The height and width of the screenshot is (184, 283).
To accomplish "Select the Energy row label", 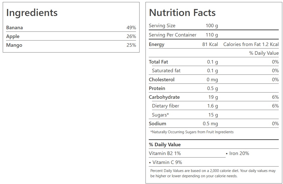I will (157, 44).
